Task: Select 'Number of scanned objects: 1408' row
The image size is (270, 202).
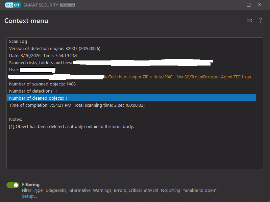Action: pos(131,84)
